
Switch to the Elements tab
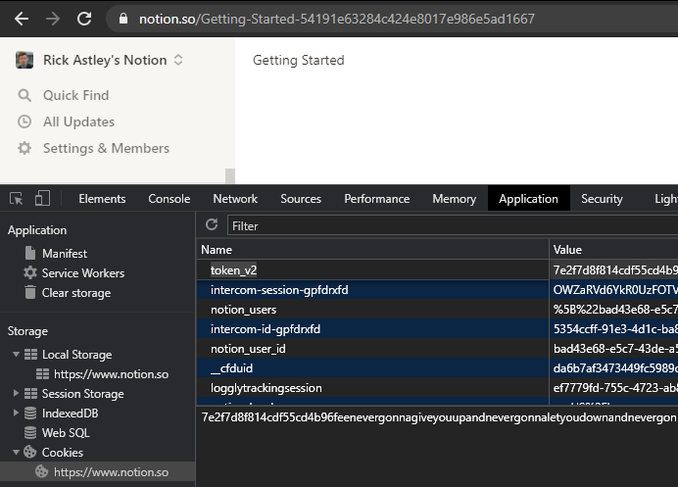click(x=102, y=199)
